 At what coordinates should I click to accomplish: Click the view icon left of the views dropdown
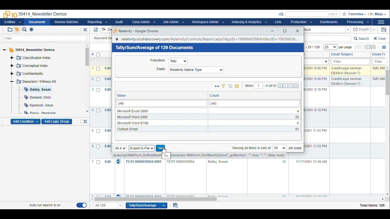click(96, 30)
